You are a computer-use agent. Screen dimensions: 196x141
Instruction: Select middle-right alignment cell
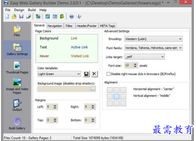coord(123,97)
